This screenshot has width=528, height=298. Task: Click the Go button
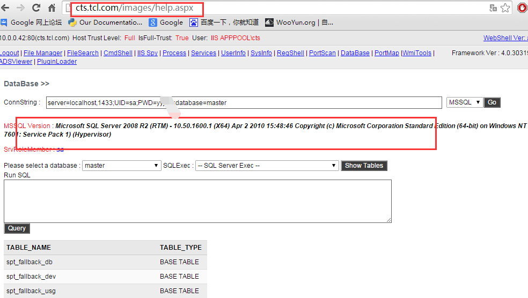click(x=492, y=102)
